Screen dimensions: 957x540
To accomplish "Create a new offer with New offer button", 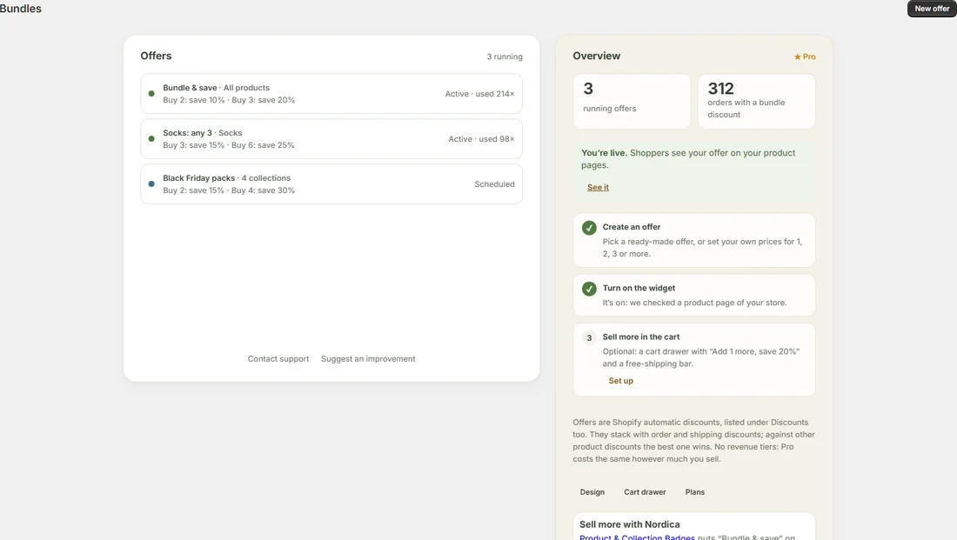I will [932, 9].
